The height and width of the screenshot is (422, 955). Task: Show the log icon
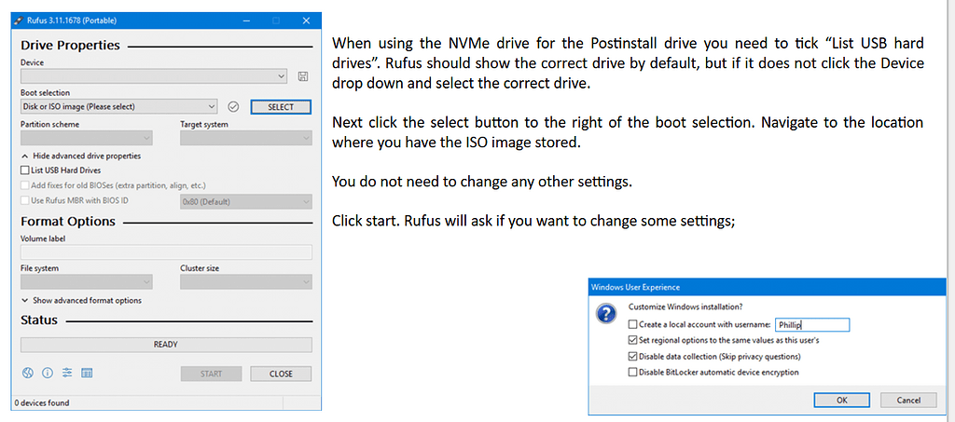tap(86, 374)
